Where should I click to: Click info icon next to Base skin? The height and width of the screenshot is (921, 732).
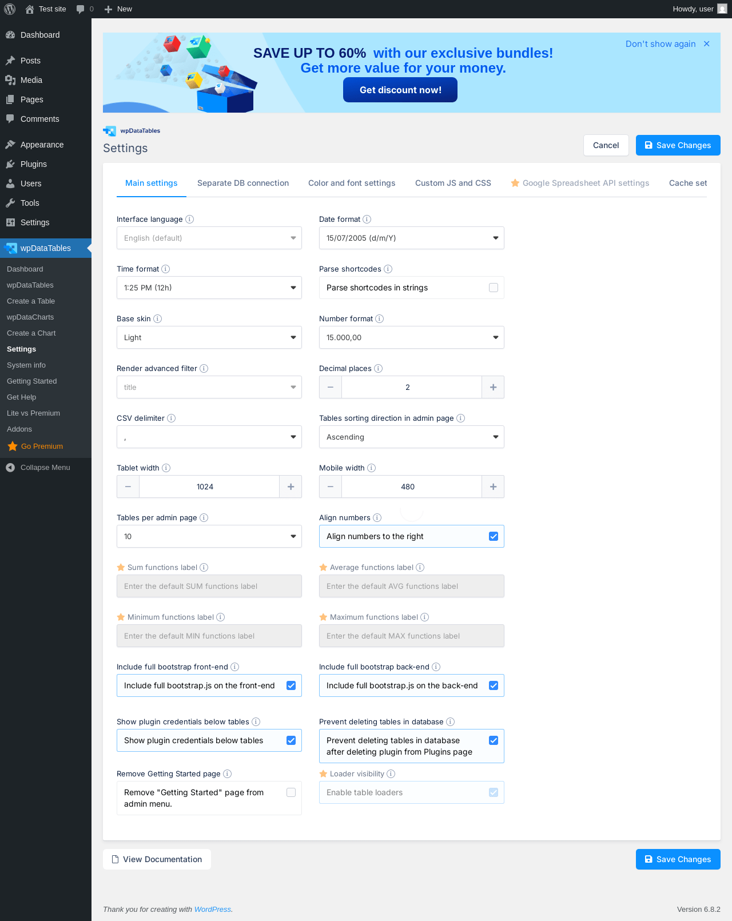click(x=158, y=319)
